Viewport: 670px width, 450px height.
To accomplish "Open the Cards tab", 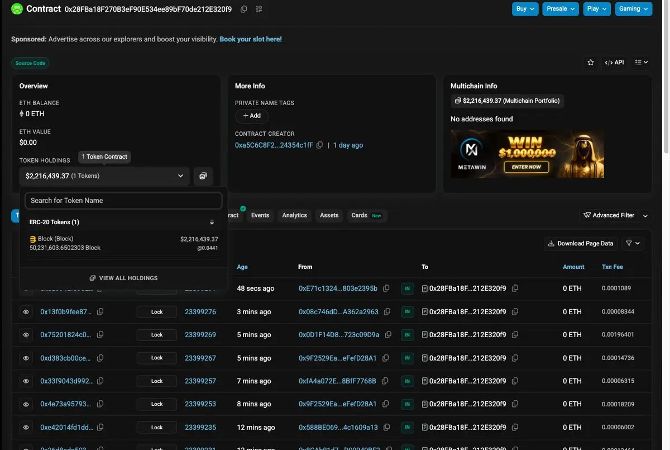I will tap(367, 215).
